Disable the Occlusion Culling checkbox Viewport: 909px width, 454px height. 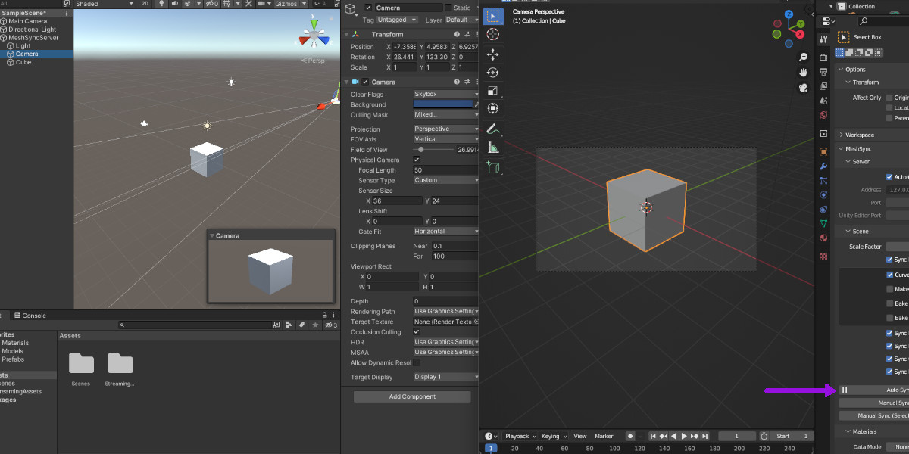point(417,332)
